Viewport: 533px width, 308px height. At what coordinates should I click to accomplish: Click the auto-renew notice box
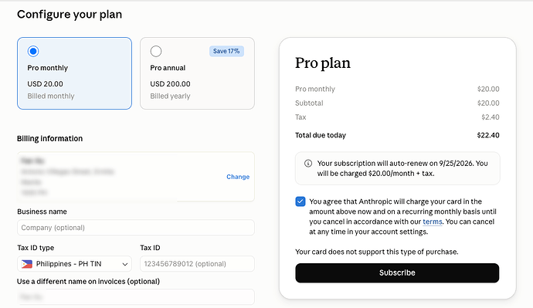tap(397, 168)
